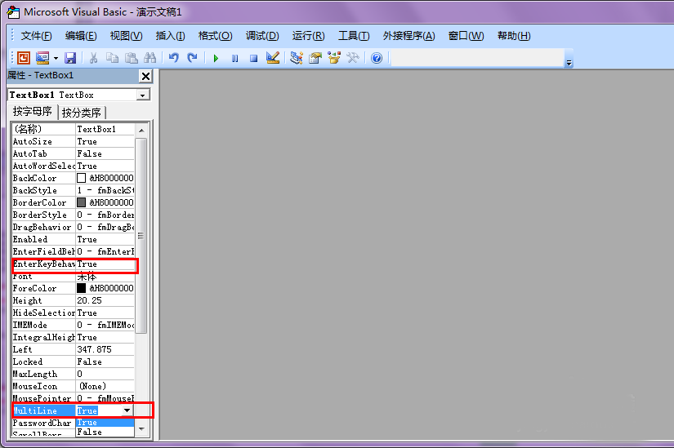The width and height of the screenshot is (674, 448).
Task: Click the MaxLength value field
Action: click(x=105, y=374)
